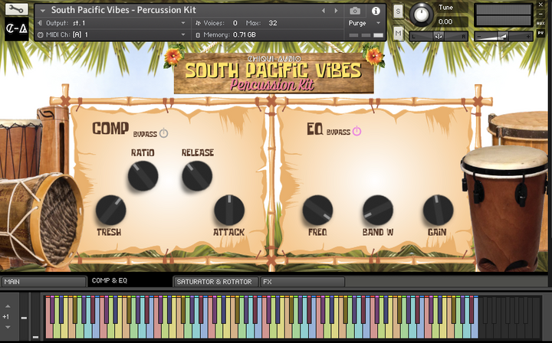Click the MIDI channel plug icon
The width and height of the screenshot is (552, 343).
click(40, 34)
